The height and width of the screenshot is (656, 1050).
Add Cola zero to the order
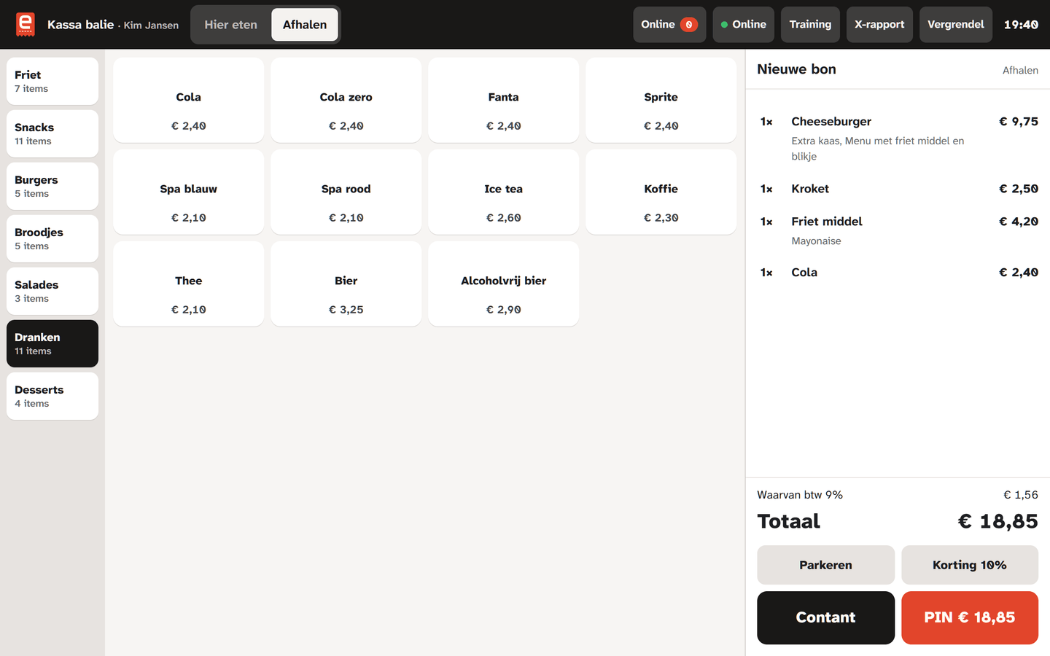coord(346,101)
